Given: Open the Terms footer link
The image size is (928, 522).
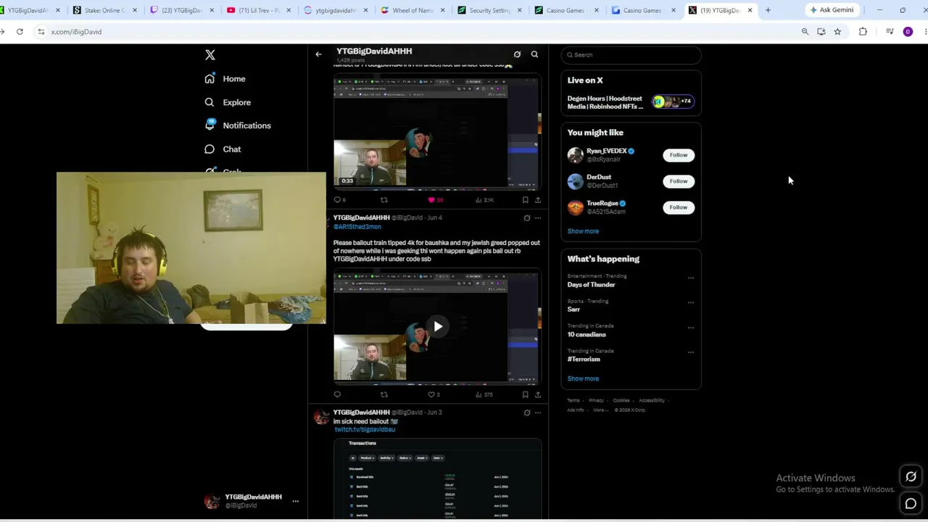Looking at the screenshot, I should pyautogui.click(x=573, y=400).
